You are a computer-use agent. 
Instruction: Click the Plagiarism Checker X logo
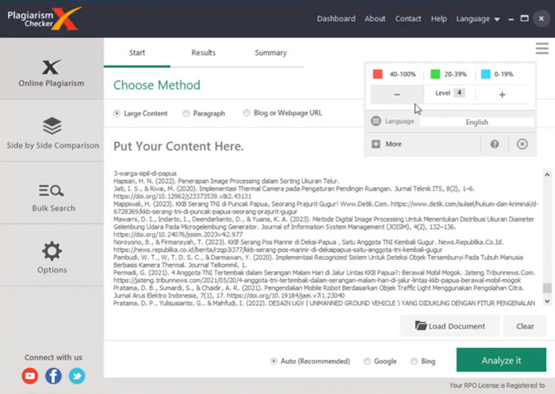[x=44, y=18]
